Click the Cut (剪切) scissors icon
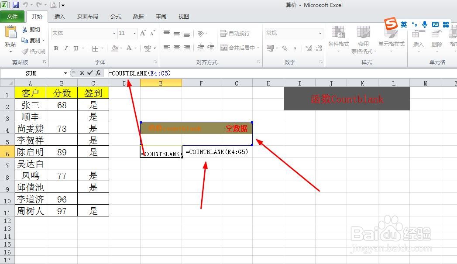Image resolution: width=457 pixels, height=264 pixels. pyautogui.click(x=24, y=29)
